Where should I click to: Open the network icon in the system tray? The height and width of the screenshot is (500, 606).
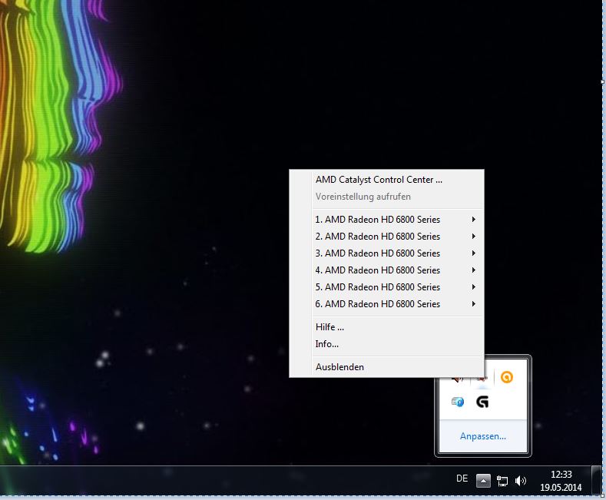[502, 481]
